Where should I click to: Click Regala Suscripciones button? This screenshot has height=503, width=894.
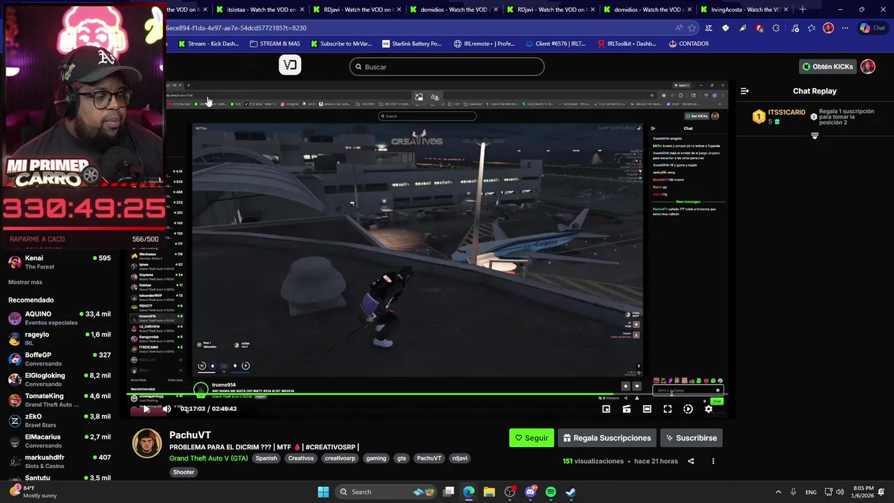click(607, 438)
